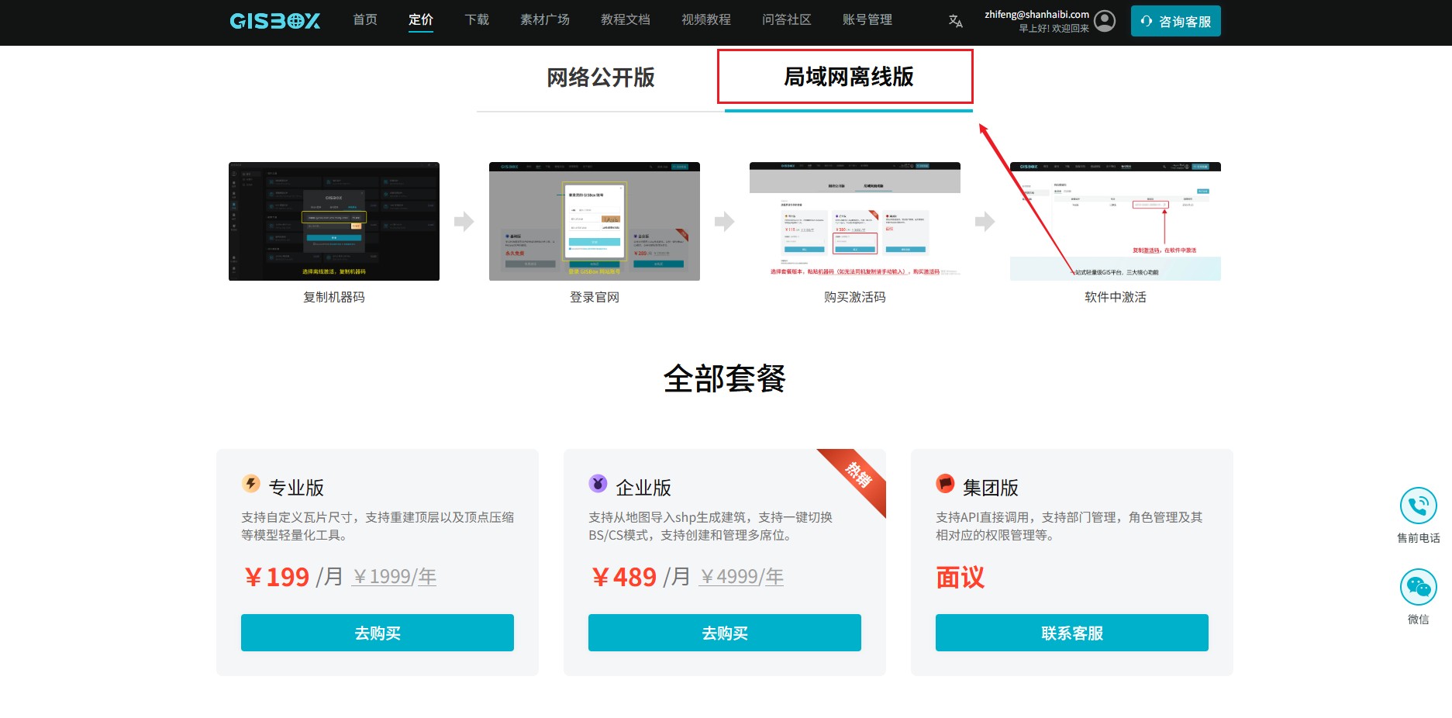
Task: Click 联系客服 for the 集团版 plan
Action: point(1072,633)
